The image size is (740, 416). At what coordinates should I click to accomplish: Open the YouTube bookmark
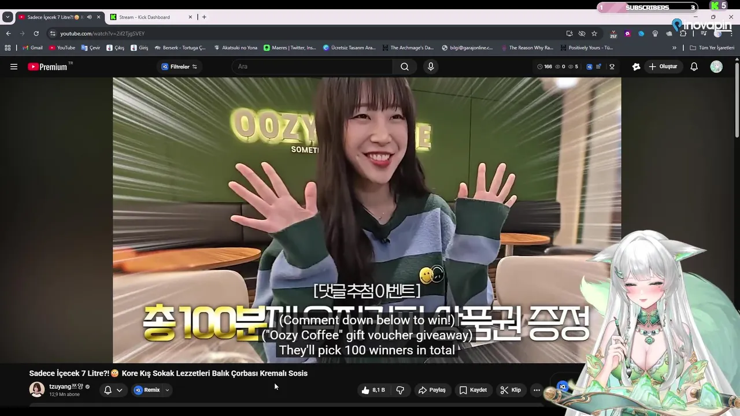(x=62, y=48)
